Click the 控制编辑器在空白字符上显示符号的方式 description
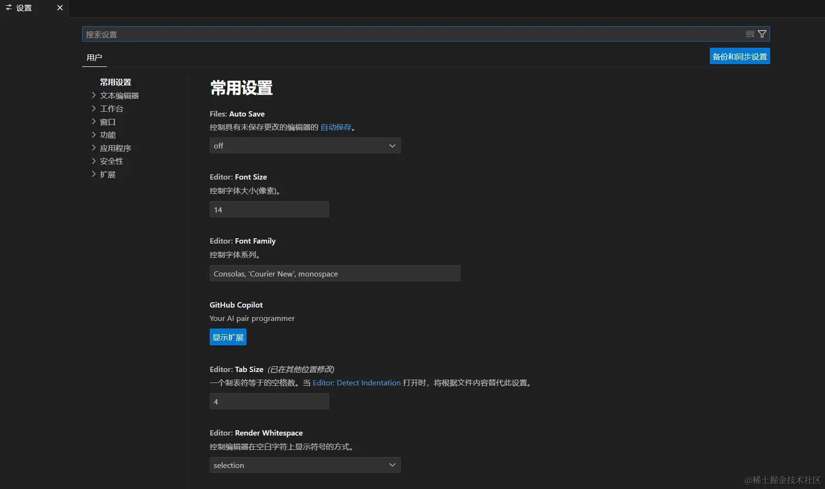The image size is (825, 489). (x=282, y=447)
